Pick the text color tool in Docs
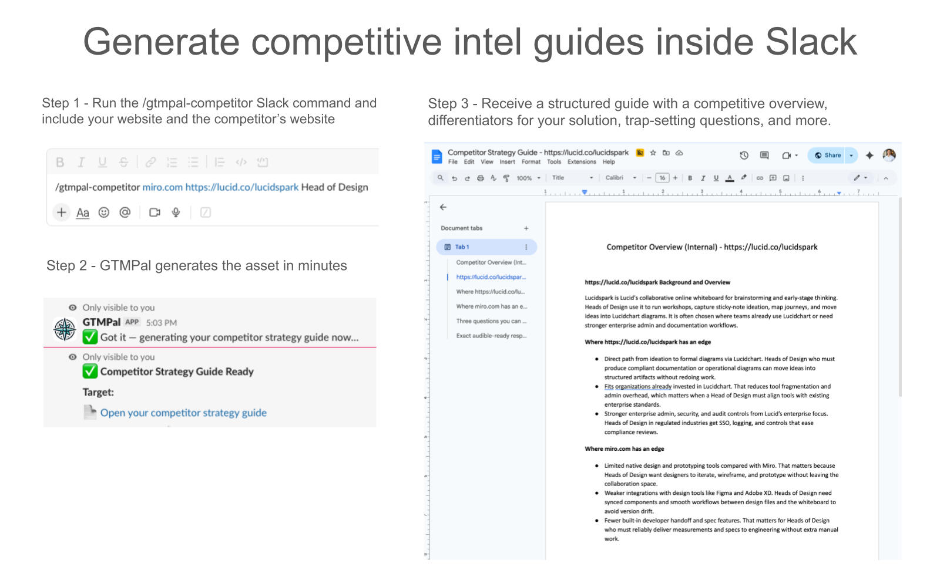 pos(730,178)
